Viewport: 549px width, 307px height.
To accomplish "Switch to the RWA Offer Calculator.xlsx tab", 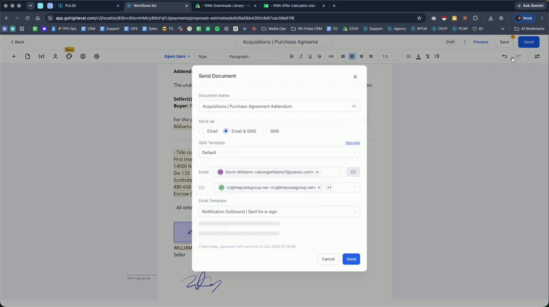I will point(295,6).
